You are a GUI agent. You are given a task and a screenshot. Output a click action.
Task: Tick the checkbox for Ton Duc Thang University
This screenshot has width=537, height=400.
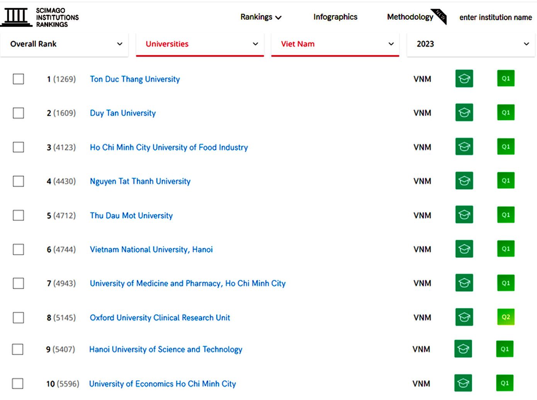pyautogui.click(x=18, y=79)
